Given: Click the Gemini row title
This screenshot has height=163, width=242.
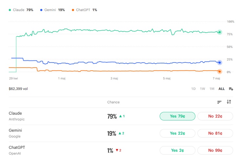Looking at the screenshot, I should click(x=15, y=130).
